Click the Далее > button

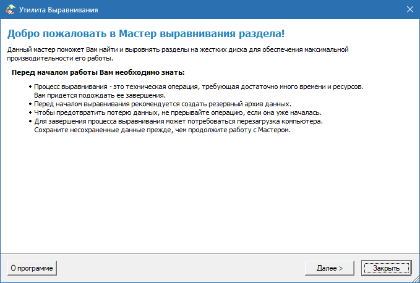(330, 268)
